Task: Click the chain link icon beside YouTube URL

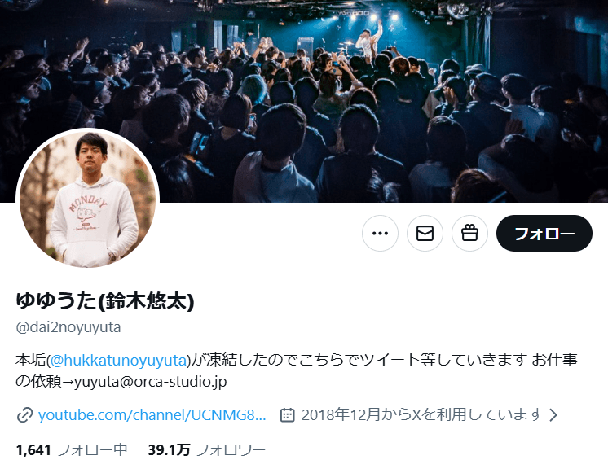Action: [24, 415]
